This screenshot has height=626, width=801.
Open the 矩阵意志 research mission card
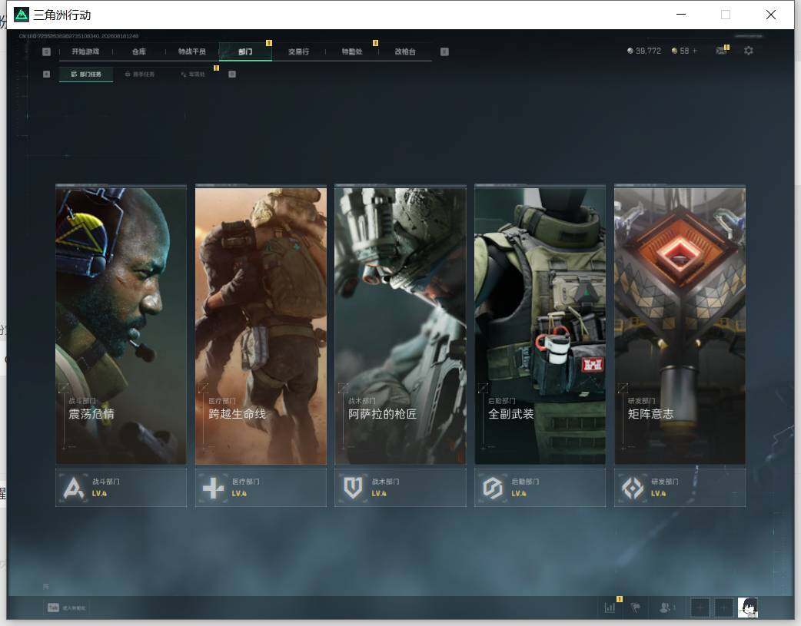680,325
